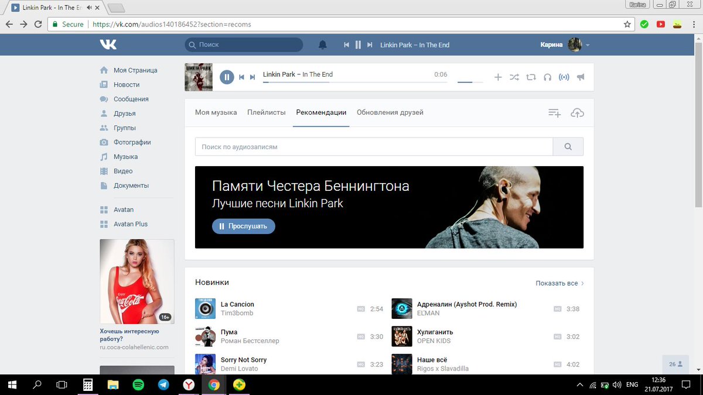This screenshot has height=395, width=703.
Task: Toggle broadcasting audio to status
Action: tap(564, 77)
